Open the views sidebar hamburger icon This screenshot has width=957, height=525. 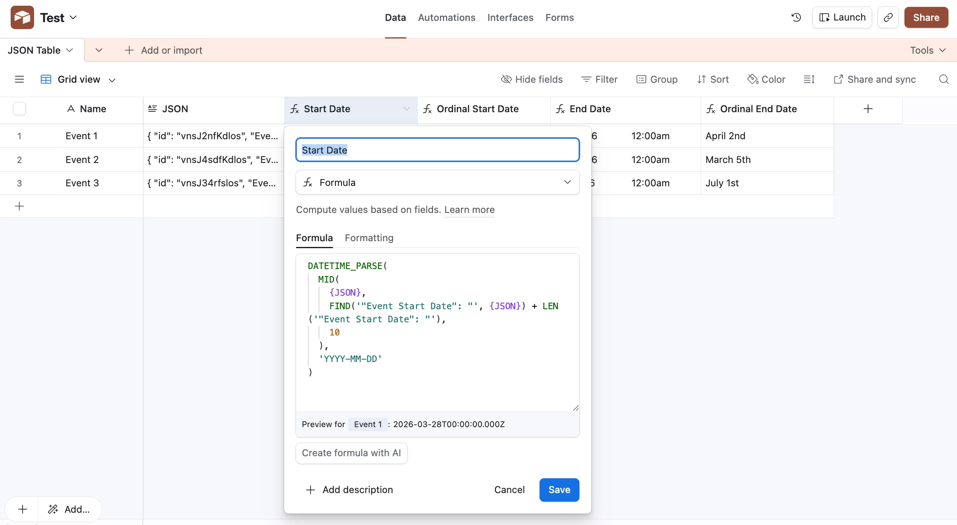(19, 79)
